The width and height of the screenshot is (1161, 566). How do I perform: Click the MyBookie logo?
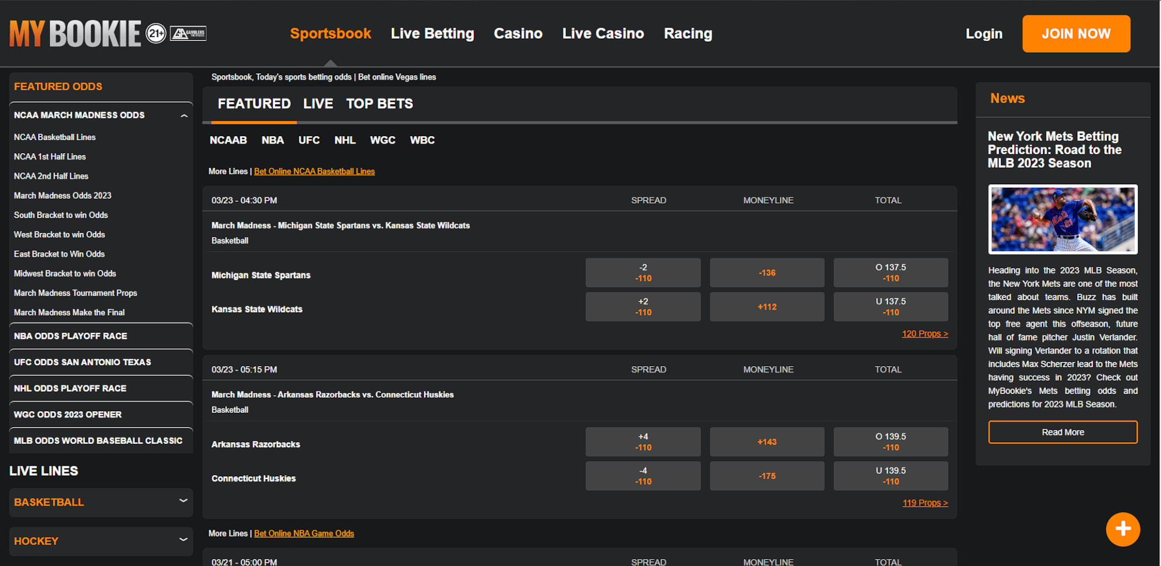75,33
